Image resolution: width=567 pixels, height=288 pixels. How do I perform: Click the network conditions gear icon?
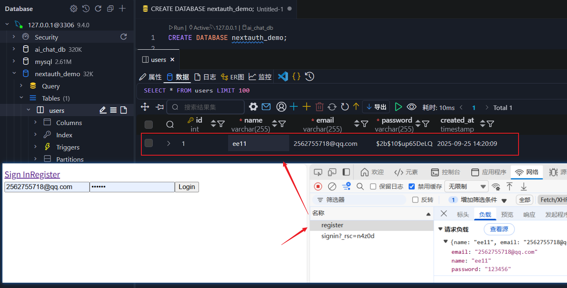496,186
